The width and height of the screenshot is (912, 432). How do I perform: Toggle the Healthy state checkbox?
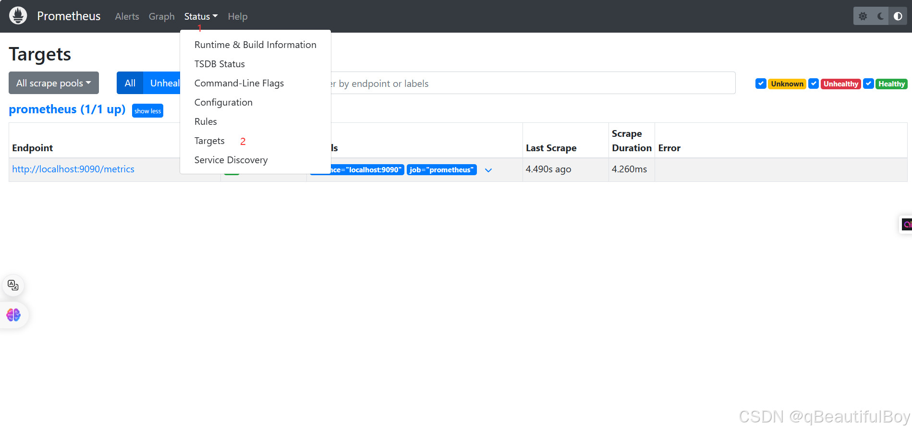[x=868, y=84]
